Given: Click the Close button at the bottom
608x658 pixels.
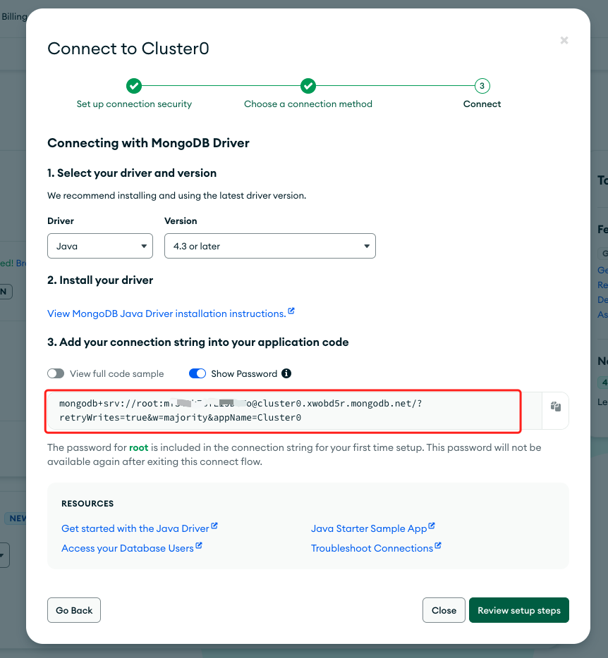Looking at the screenshot, I should point(444,610).
